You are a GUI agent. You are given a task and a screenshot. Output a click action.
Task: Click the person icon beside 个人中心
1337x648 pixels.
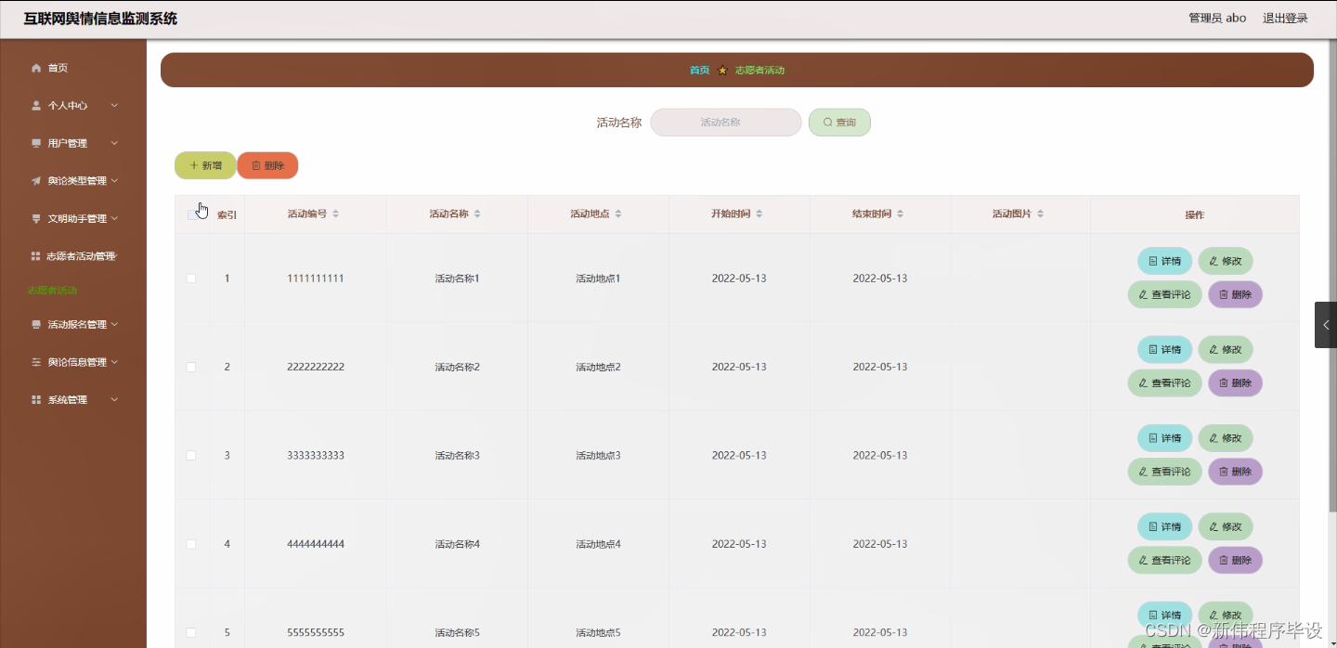pyautogui.click(x=36, y=106)
